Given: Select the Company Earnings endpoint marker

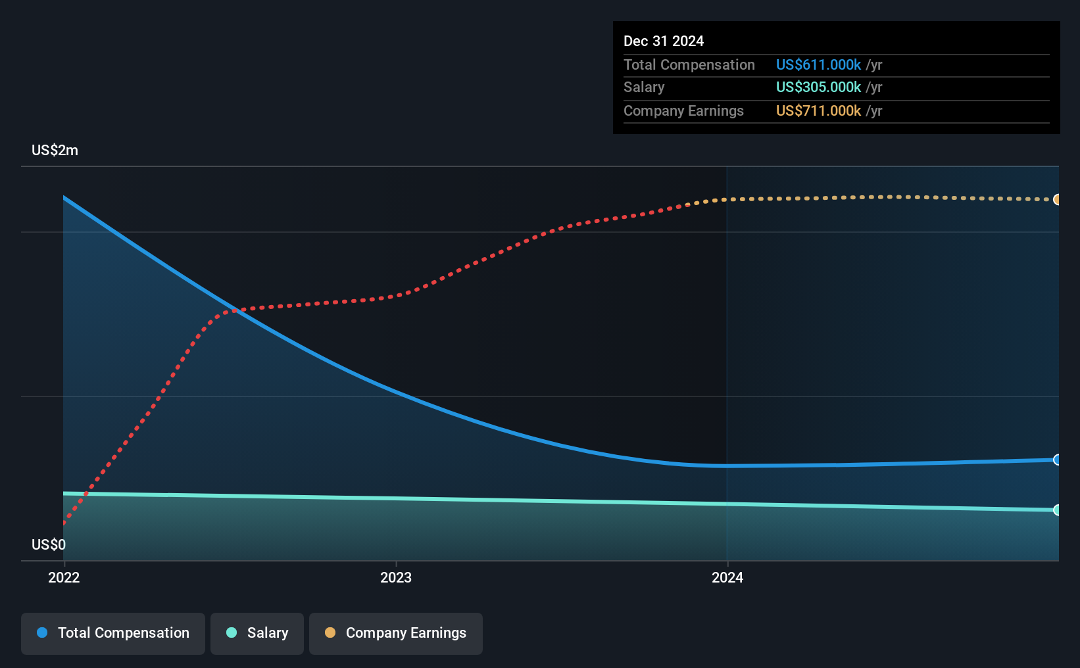Looking at the screenshot, I should tap(1057, 199).
